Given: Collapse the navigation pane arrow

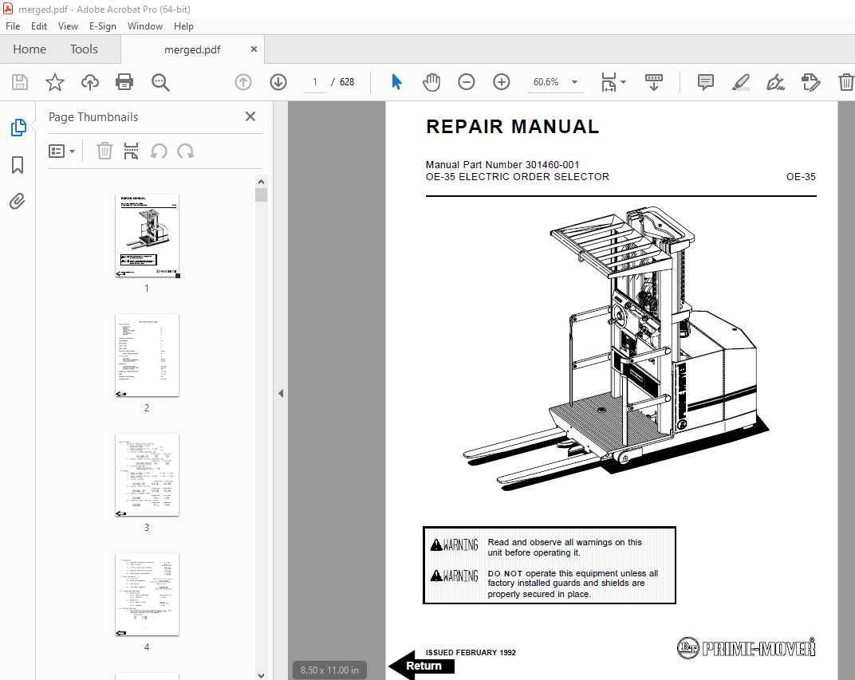Looking at the screenshot, I should (280, 393).
